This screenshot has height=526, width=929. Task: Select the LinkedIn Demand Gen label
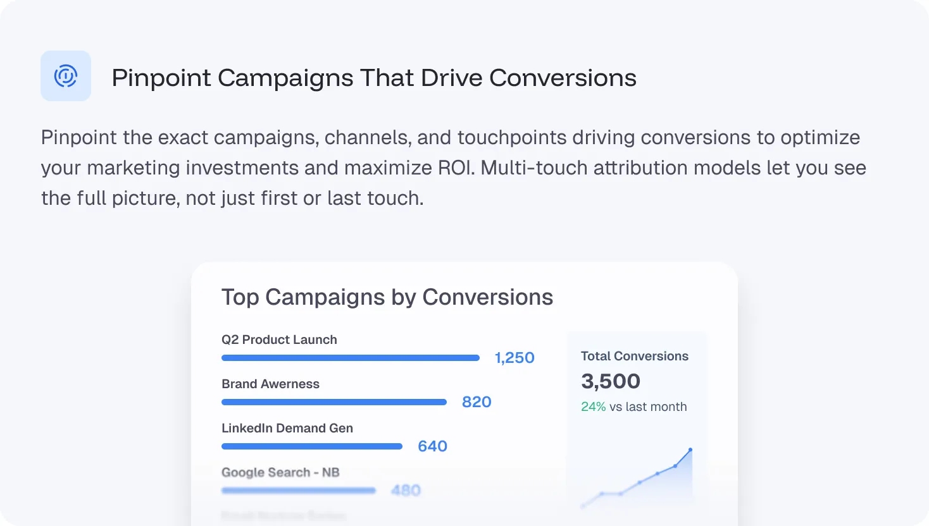coord(287,428)
